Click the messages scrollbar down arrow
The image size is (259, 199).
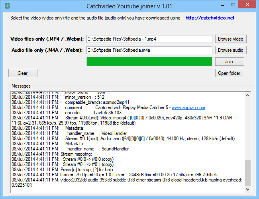tap(247, 189)
